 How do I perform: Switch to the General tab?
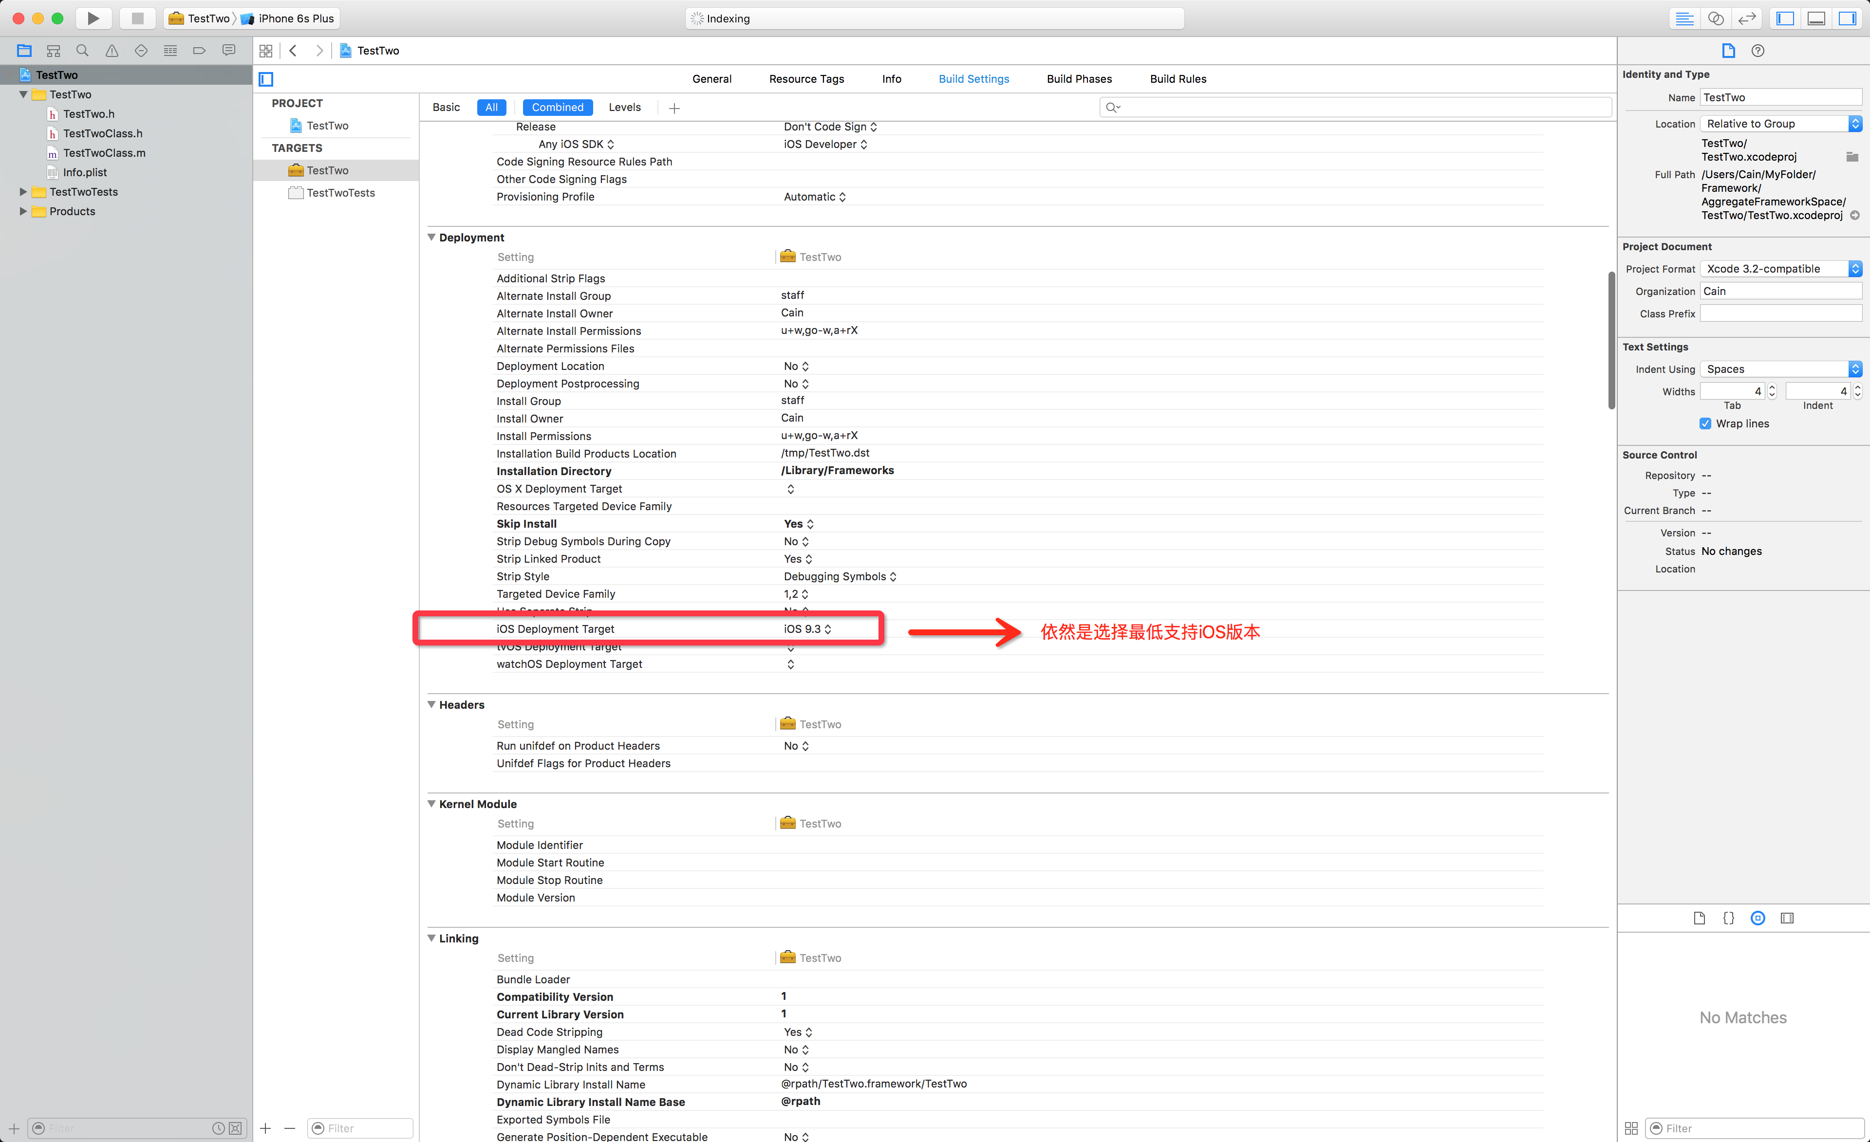point(711,79)
